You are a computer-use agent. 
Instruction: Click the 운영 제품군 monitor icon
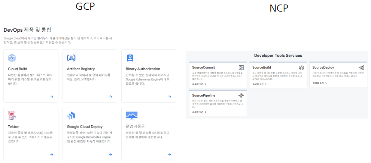132,115
